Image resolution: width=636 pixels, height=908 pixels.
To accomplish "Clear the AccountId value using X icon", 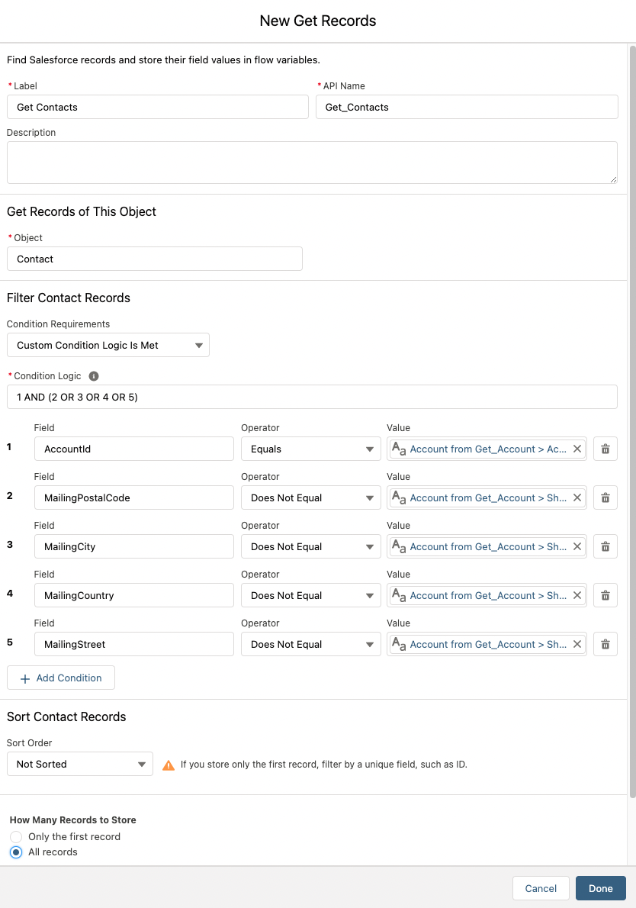I will tap(577, 449).
